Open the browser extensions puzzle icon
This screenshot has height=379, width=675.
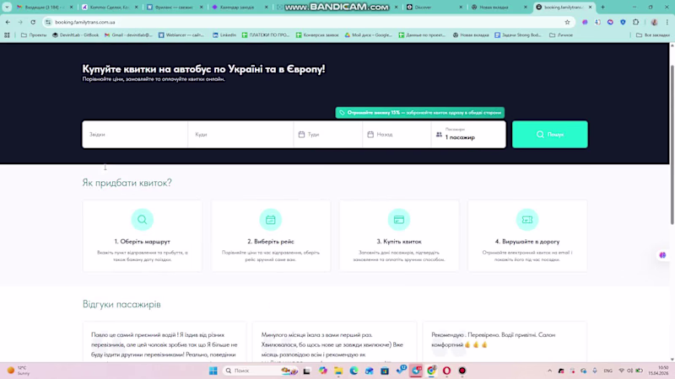tap(636, 22)
